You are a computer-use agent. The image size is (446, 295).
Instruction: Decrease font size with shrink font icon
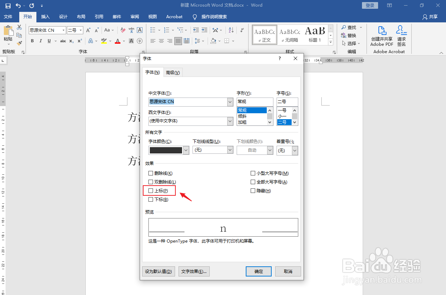96,30
